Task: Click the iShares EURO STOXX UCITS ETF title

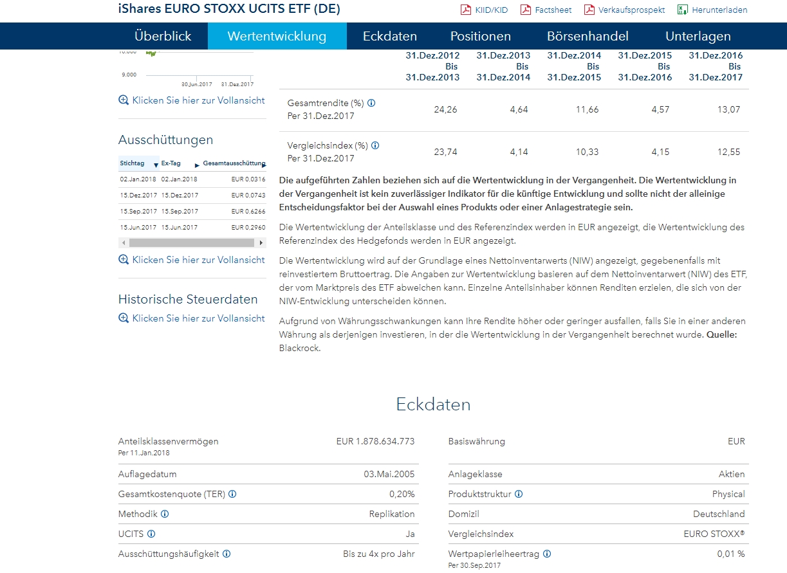Action: coord(230,9)
